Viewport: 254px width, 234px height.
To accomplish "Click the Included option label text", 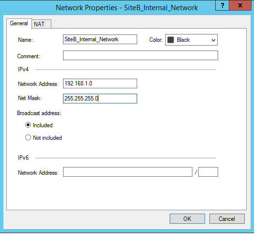I will [43, 125].
